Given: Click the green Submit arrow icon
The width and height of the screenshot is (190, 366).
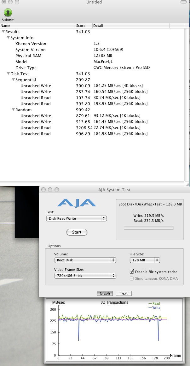Looking at the screenshot, I should 8,12.
